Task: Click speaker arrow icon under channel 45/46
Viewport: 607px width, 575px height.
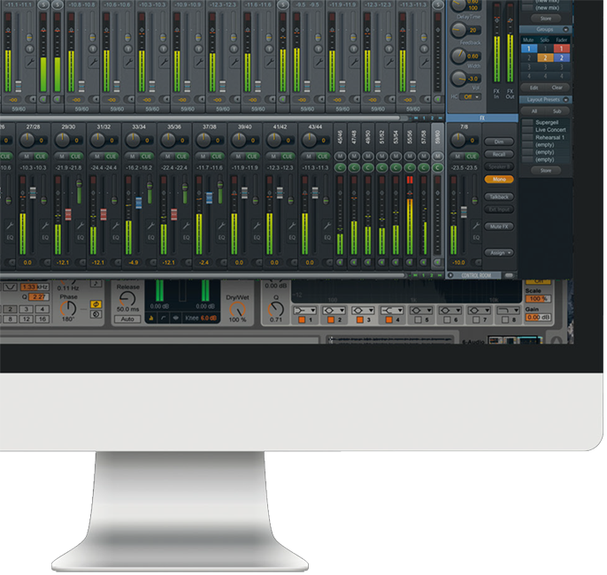Action: (x=340, y=263)
